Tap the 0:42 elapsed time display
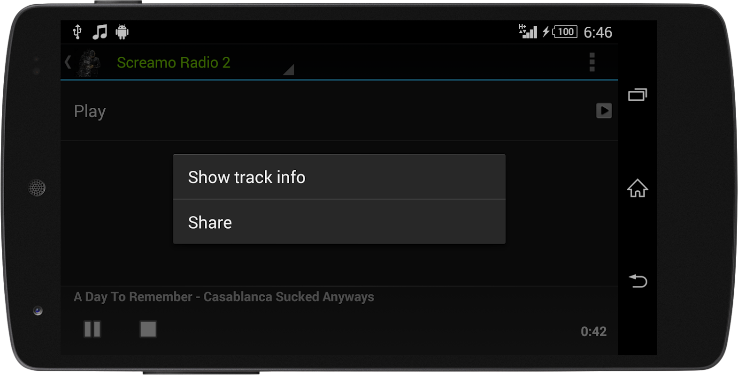This screenshot has width=738, height=375. (x=593, y=331)
